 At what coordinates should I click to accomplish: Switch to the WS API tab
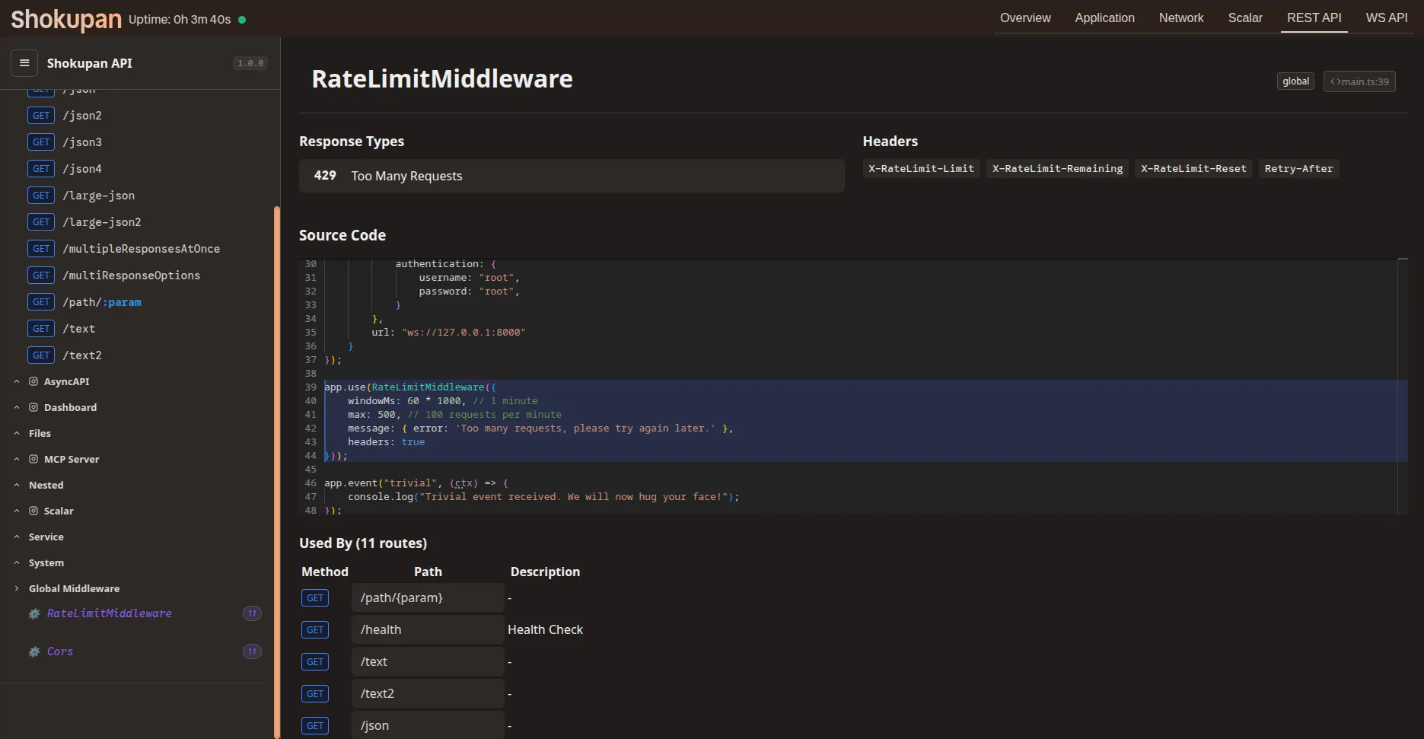(1386, 18)
